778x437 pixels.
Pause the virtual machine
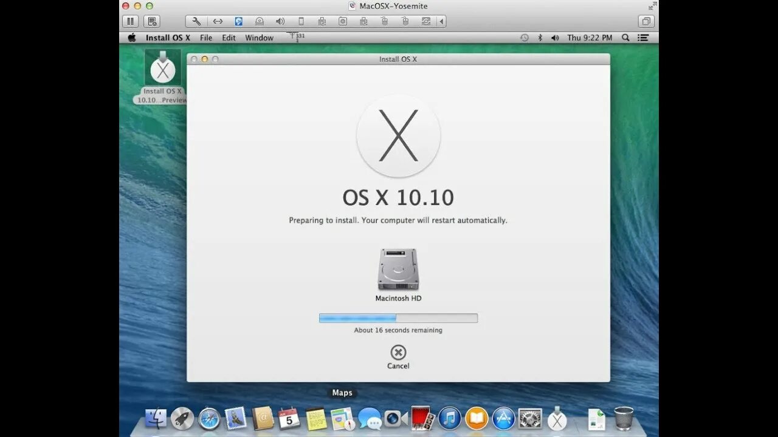click(130, 21)
